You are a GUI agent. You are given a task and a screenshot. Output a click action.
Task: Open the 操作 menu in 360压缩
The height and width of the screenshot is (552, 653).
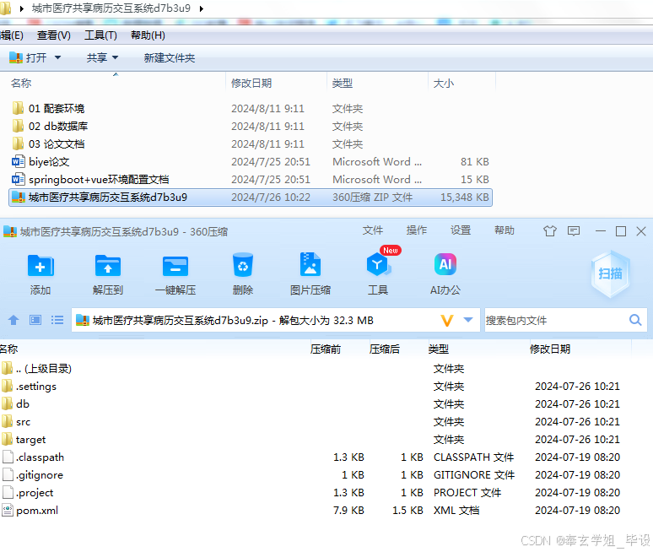(417, 230)
